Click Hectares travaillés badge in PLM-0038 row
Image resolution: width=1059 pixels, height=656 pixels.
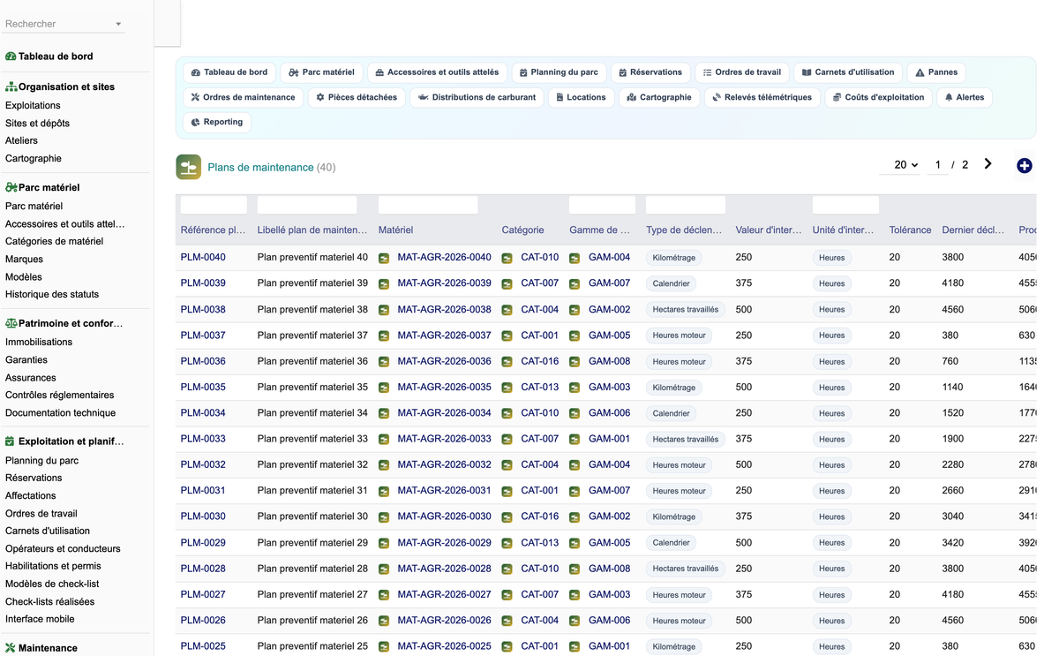pos(686,310)
